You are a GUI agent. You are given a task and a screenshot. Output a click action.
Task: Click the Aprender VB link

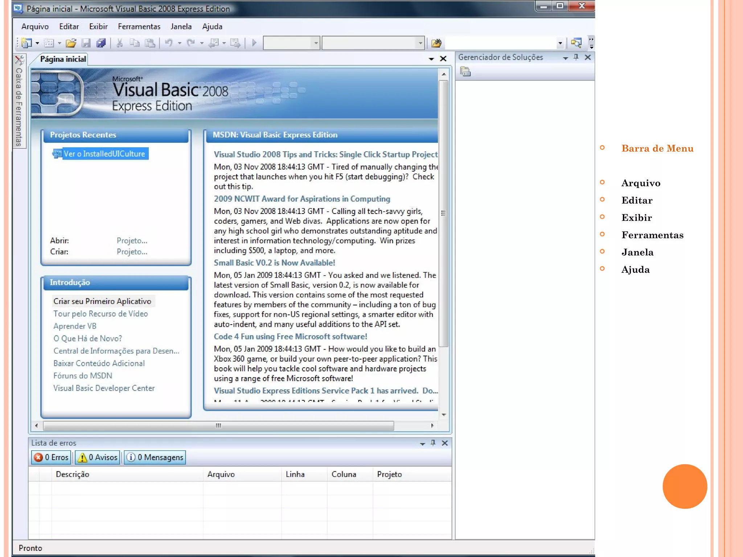75,326
